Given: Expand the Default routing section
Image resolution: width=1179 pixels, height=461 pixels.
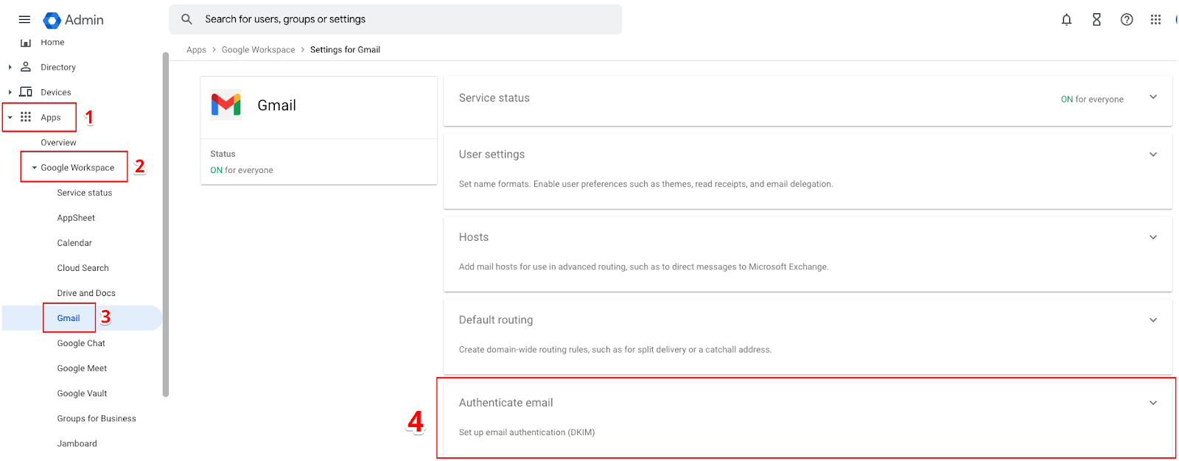Looking at the screenshot, I should coord(1153,320).
